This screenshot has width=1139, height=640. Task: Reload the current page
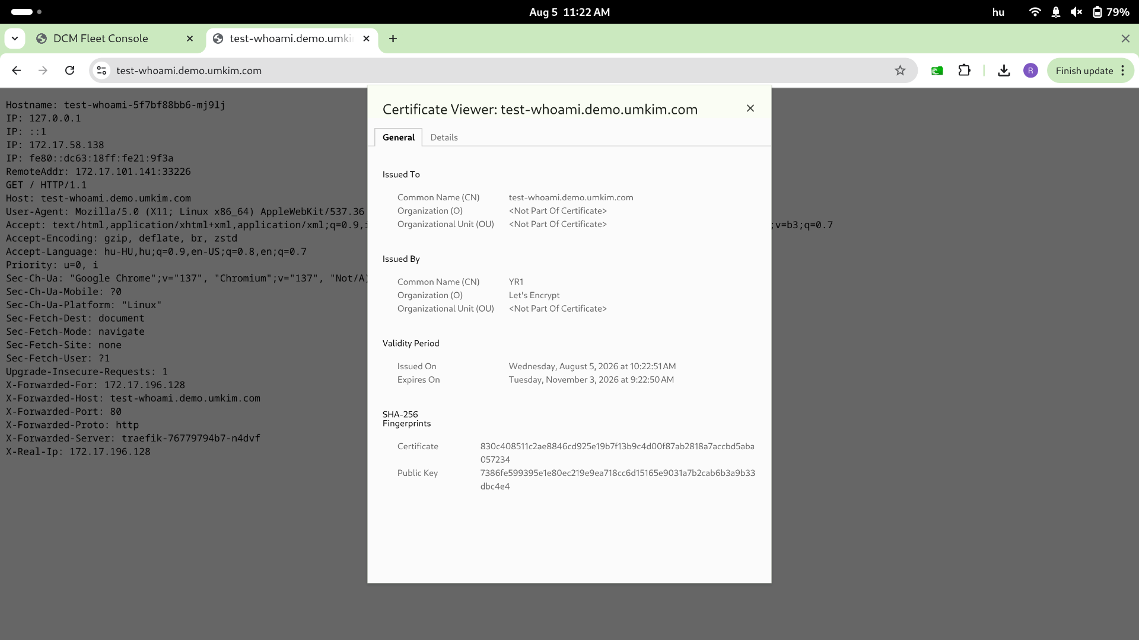(69, 71)
